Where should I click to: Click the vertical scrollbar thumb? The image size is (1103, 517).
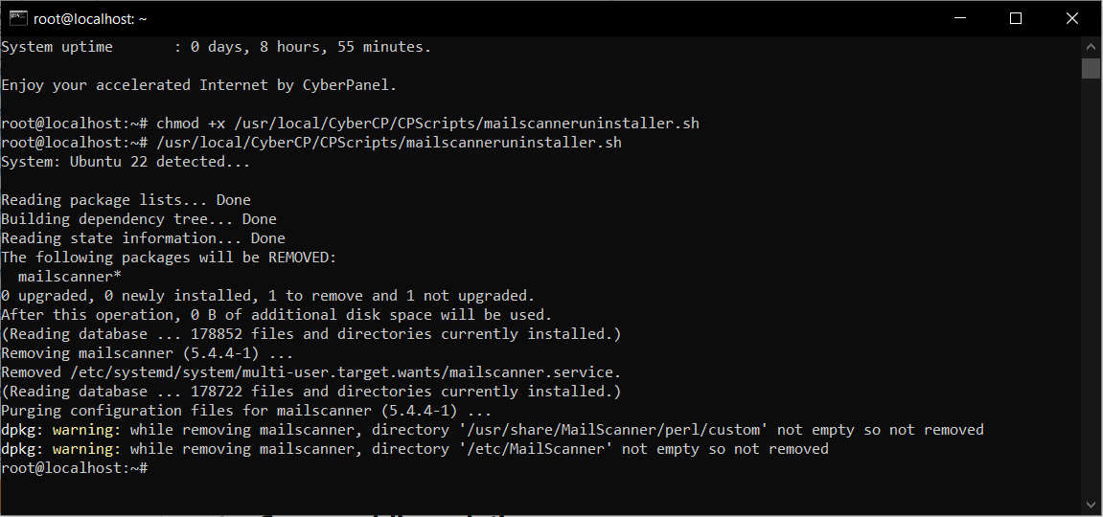(x=1091, y=68)
